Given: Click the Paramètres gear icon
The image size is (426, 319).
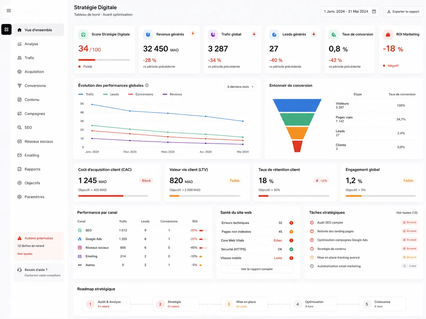Looking at the screenshot, I should click(x=19, y=197).
